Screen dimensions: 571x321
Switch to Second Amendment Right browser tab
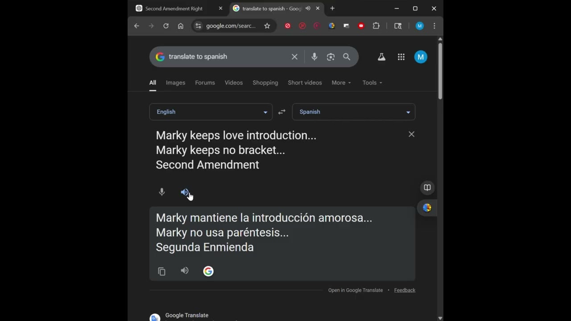coord(174,8)
